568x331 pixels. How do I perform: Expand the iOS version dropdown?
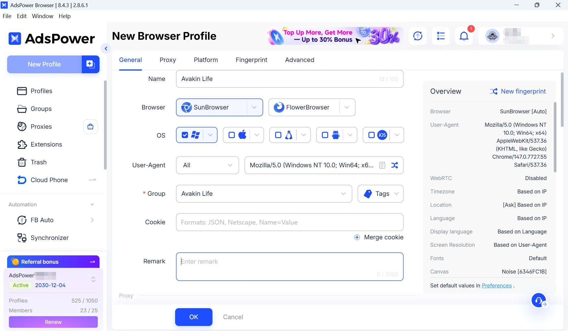coord(397,135)
